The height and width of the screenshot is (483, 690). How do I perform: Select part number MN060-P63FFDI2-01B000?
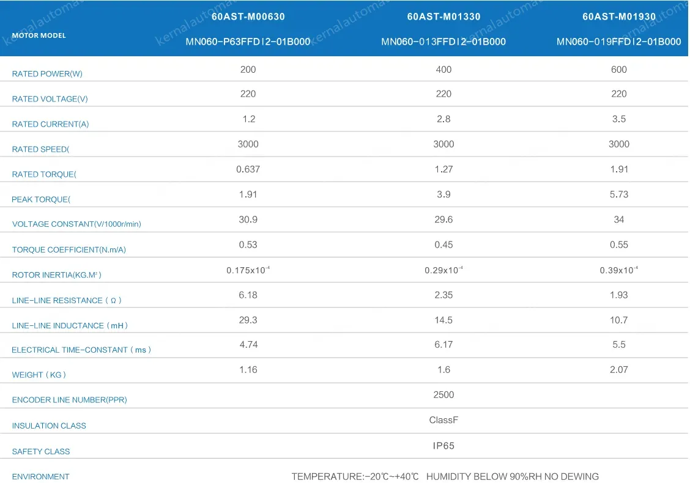(248, 42)
